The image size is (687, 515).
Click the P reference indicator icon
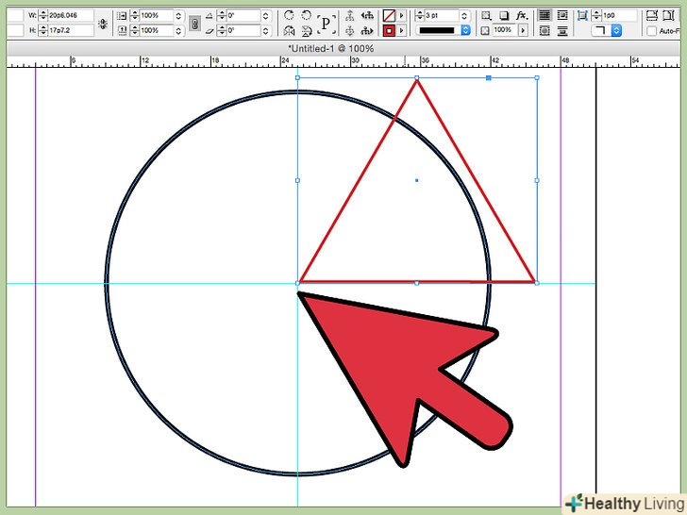point(327,24)
